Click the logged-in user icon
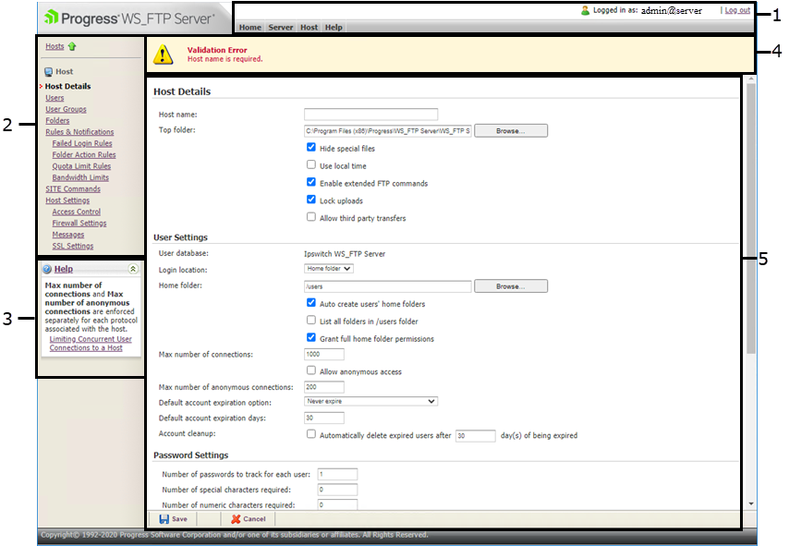The width and height of the screenshot is (789, 546). [x=585, y=10]
